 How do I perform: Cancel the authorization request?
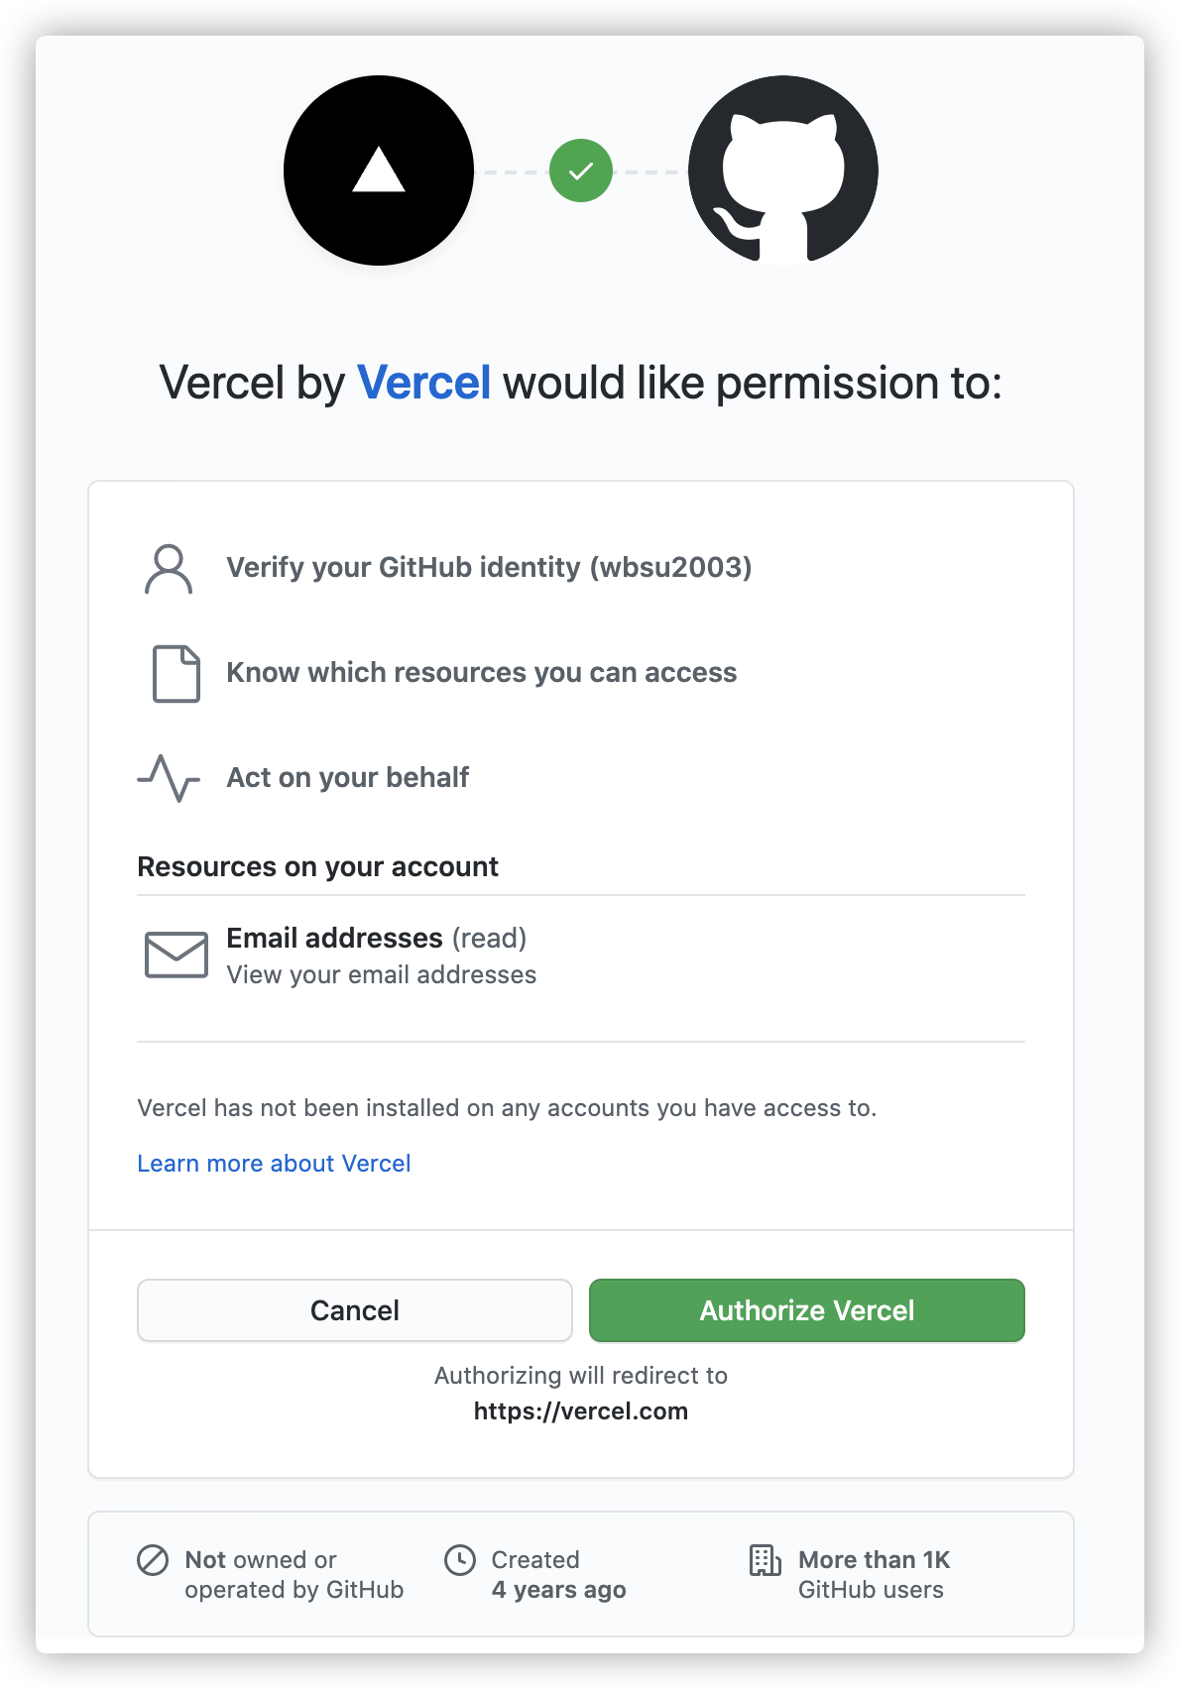pyautogui.click(x=355, y=1310)
